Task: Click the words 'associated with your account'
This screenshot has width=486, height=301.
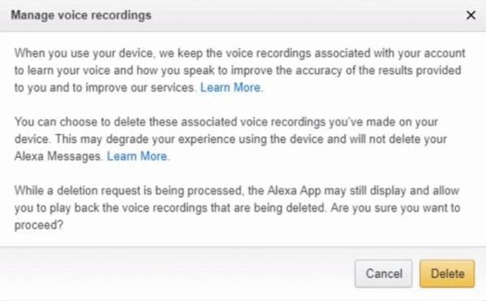Action: point(390,54)
